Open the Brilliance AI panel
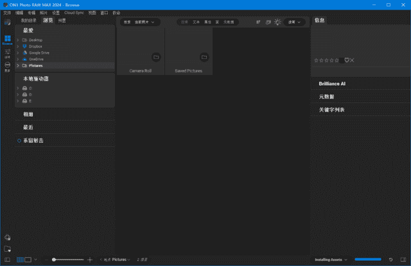This screenshot has height=266, width=411. [332, 84]
